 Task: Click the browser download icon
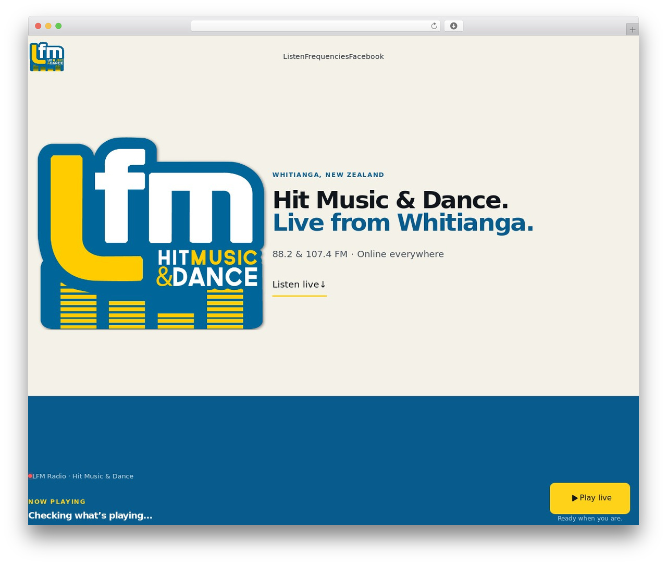pos(453,26)
